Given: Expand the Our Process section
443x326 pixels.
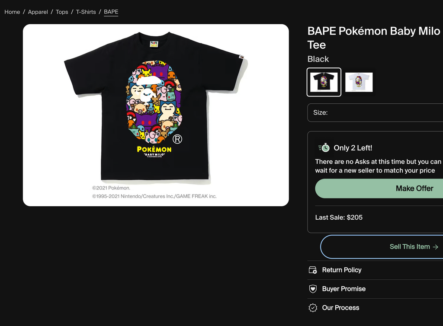Looking at the screenshot, I should 340,308.
